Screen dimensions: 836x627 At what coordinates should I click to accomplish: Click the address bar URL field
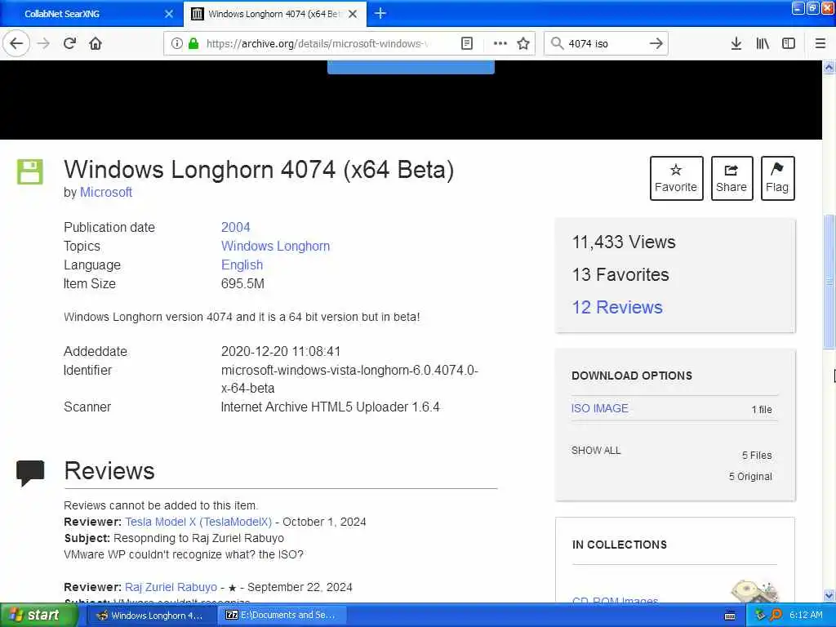point(318,43)
